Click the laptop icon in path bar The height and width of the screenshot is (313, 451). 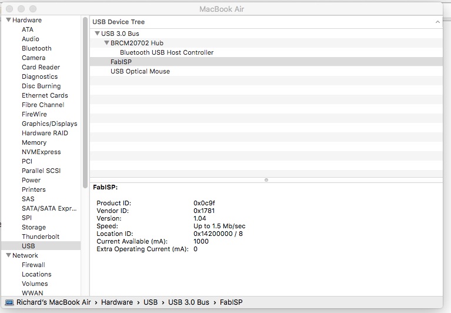[9, 302]
